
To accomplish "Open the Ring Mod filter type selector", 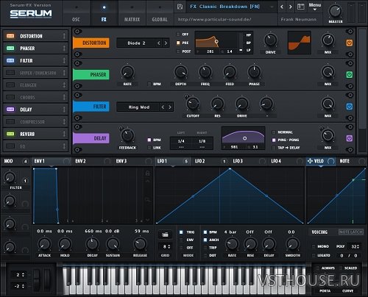I will [x=139, y=107].
